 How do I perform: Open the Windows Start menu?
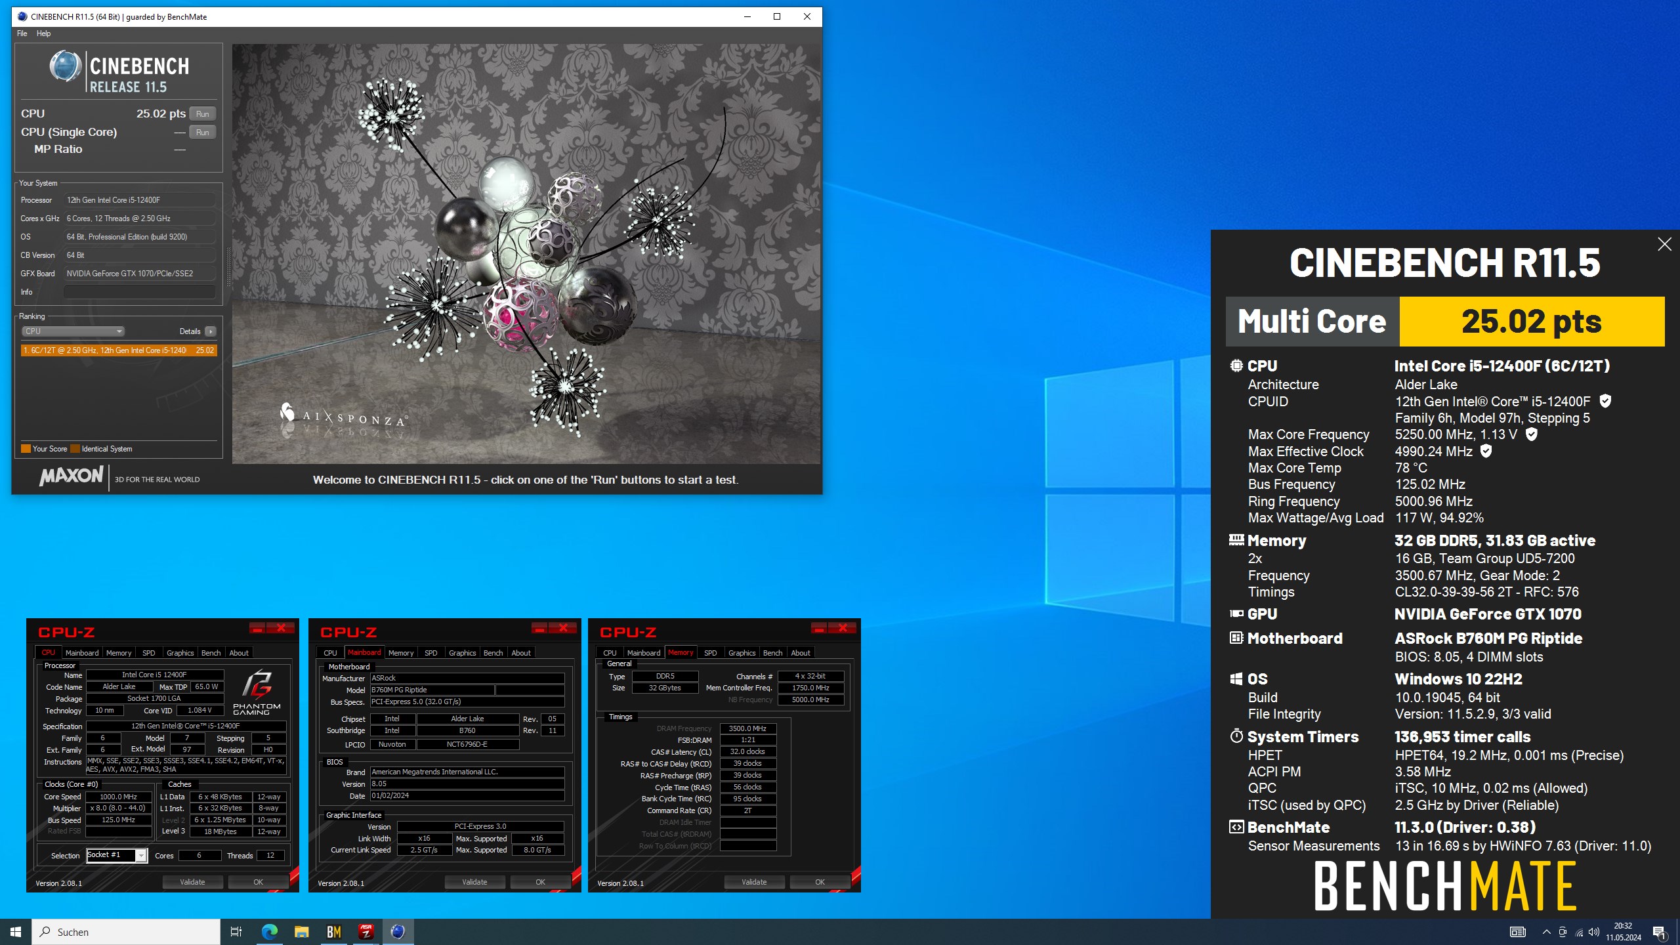(16, 932)
